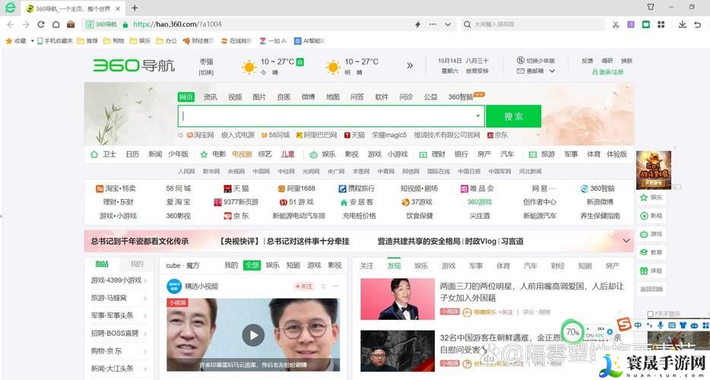Click the Sogou input S icon
Viewport: 710px width, 380px height.
[624, 325]
